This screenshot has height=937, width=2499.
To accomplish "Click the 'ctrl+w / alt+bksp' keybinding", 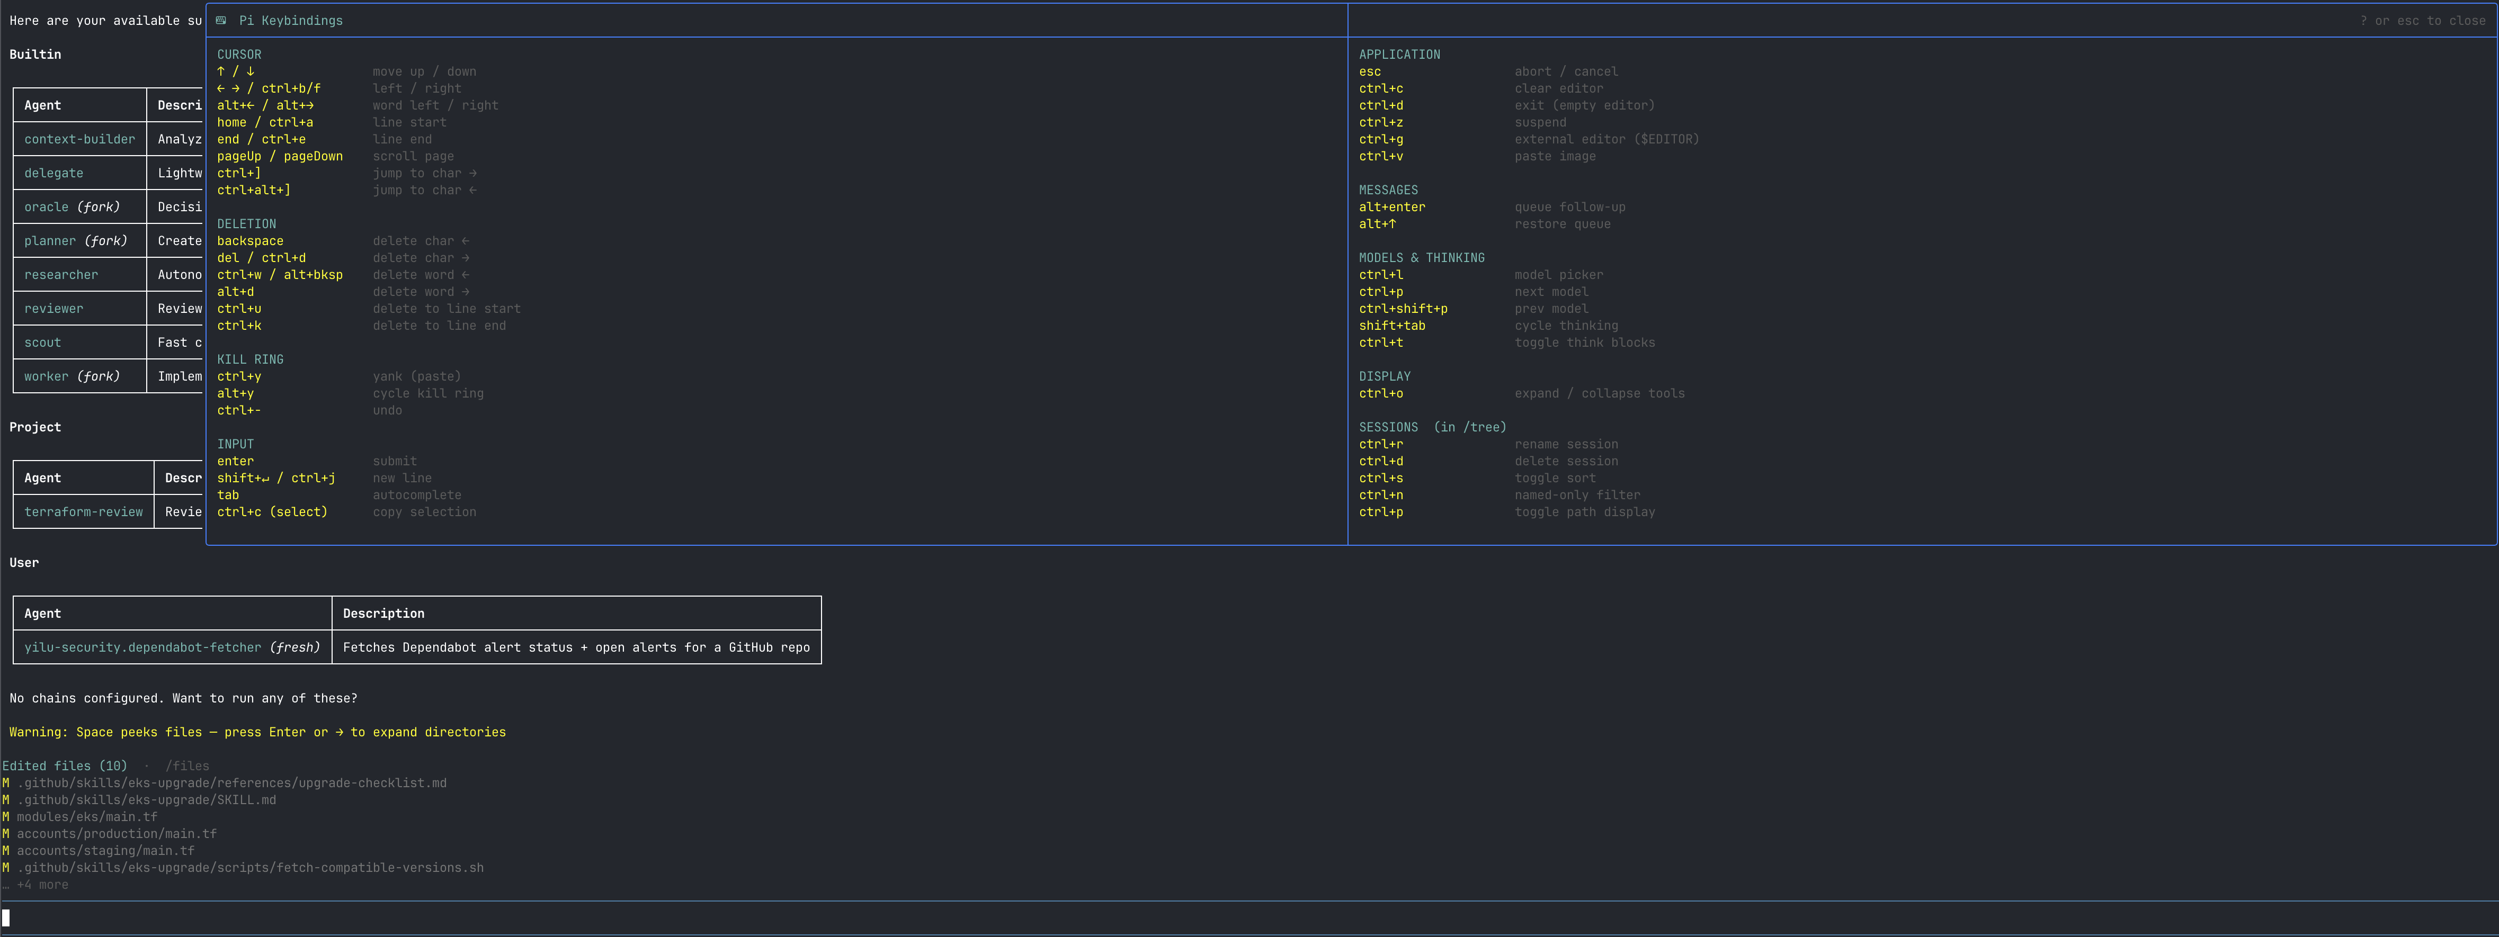I will tap(280, 275).
